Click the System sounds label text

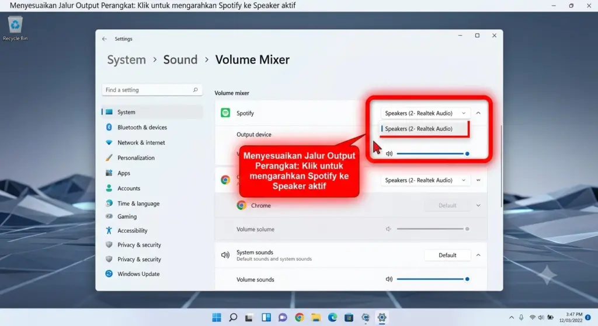(x=255, y=252)
